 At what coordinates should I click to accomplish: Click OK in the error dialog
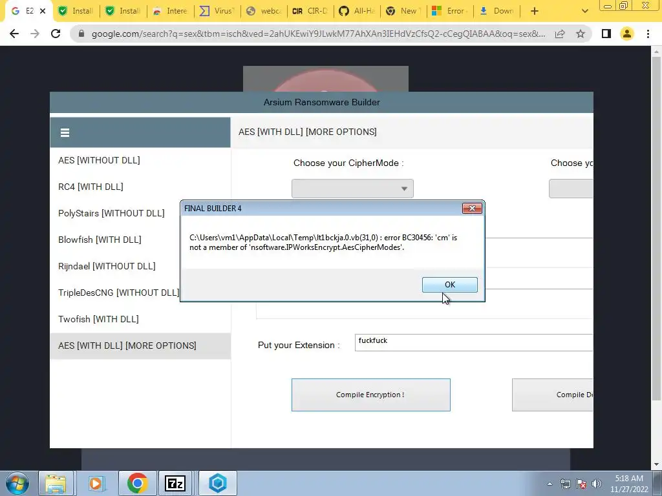coord(450,285)
